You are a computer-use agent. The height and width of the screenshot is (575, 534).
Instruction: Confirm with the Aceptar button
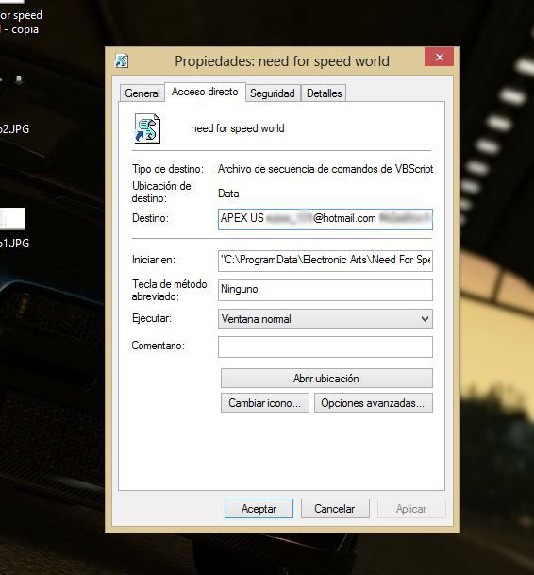[x=259, y=509]
